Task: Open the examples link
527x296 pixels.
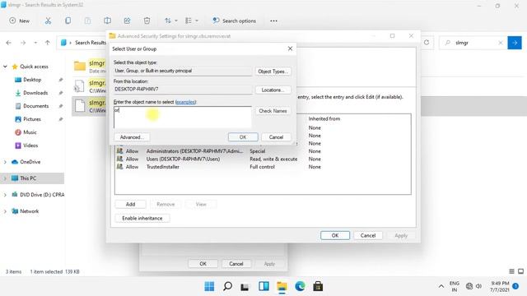Action: pyautogui.click(x=185, y=102)
